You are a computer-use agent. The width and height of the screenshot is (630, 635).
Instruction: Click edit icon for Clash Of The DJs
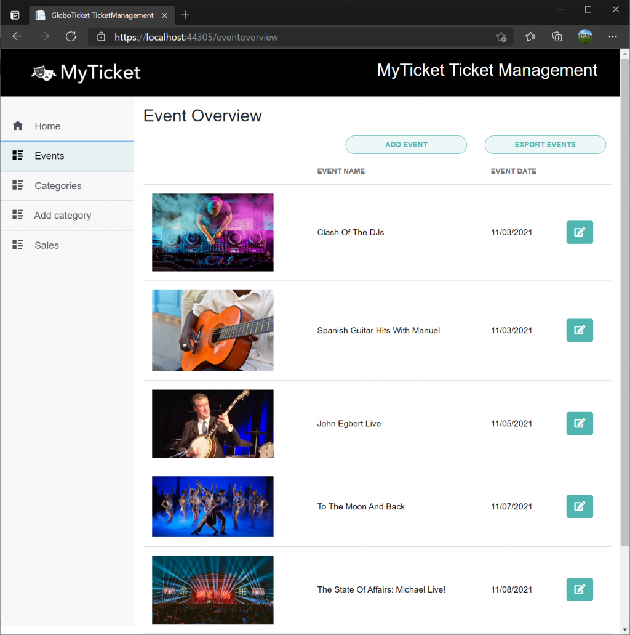click(x=579, y=232)
